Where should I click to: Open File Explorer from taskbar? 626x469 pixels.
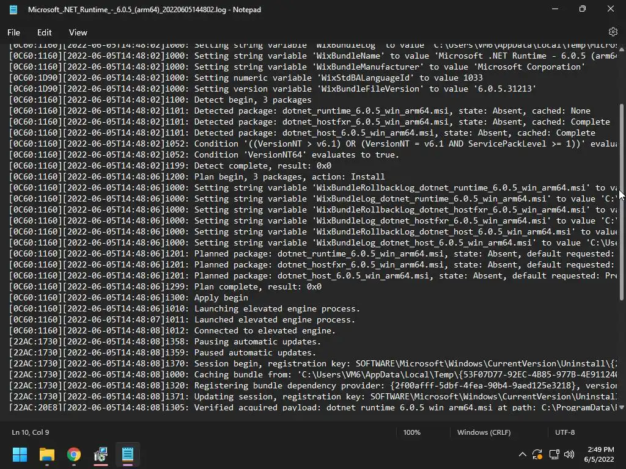pyautogui.click(x=46, y=454)
